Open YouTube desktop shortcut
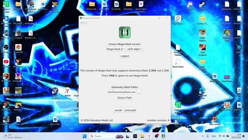Screen dimensions: 248x140 pos(6,63)
